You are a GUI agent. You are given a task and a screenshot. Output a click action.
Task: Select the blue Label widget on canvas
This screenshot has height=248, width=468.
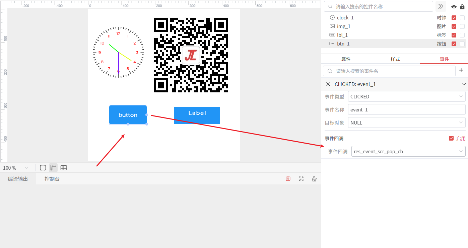[x=197, y=115]
